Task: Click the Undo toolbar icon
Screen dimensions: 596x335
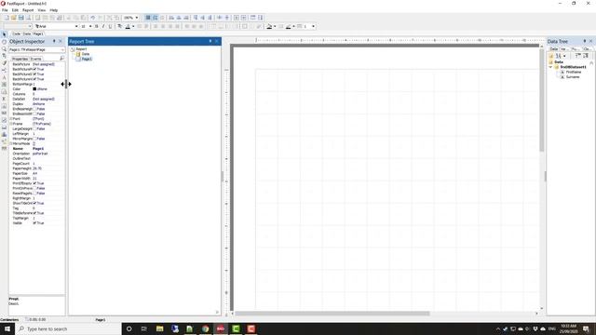Action: tap(92, 18)
